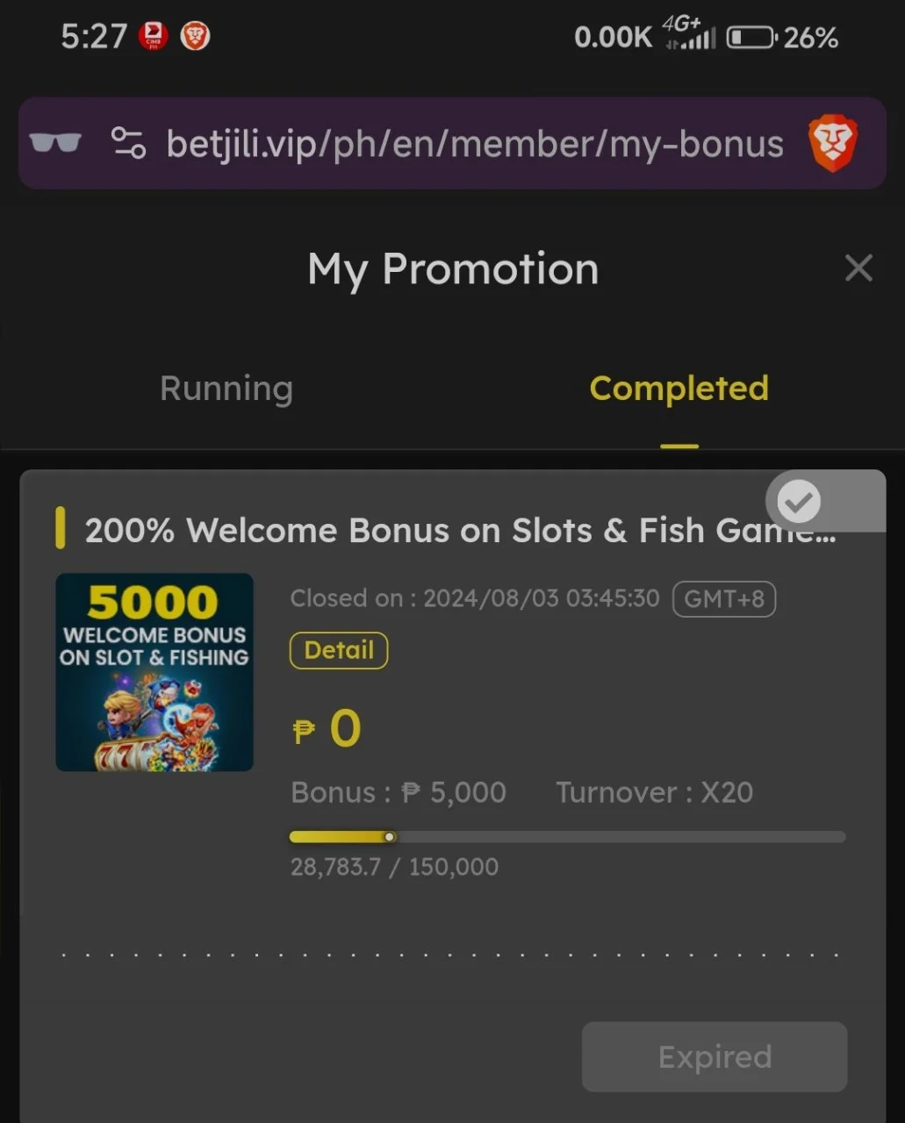Switch to the Running tab
This screenshot has height=1123, width=905.
[x=226, y=388]
